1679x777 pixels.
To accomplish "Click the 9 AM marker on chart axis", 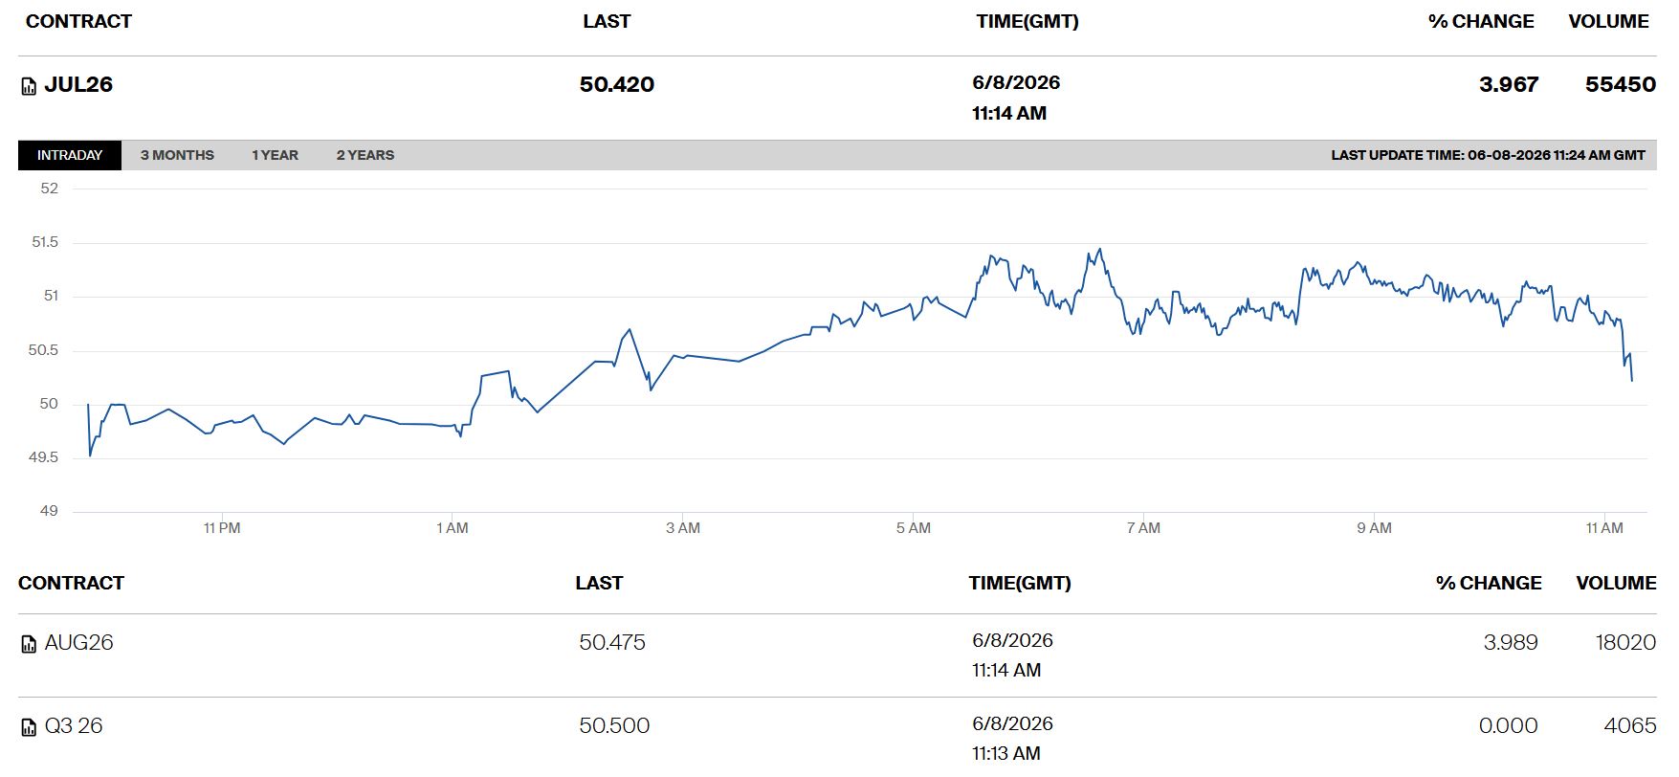I will [1374, 528].
